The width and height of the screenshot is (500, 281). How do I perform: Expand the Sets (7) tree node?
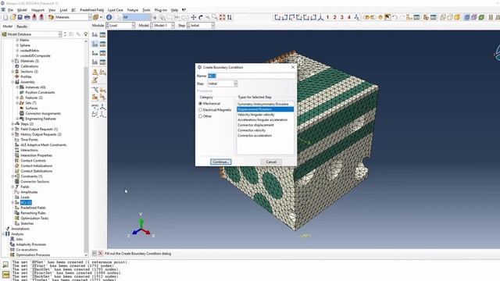click(17, 103)
